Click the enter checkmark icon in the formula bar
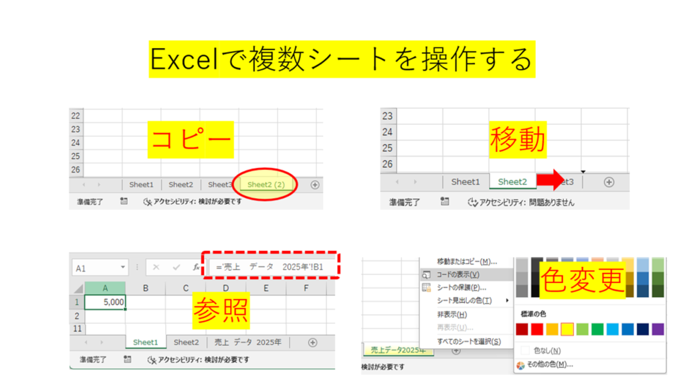The image size is (685, 386). (x=176, y=268)
